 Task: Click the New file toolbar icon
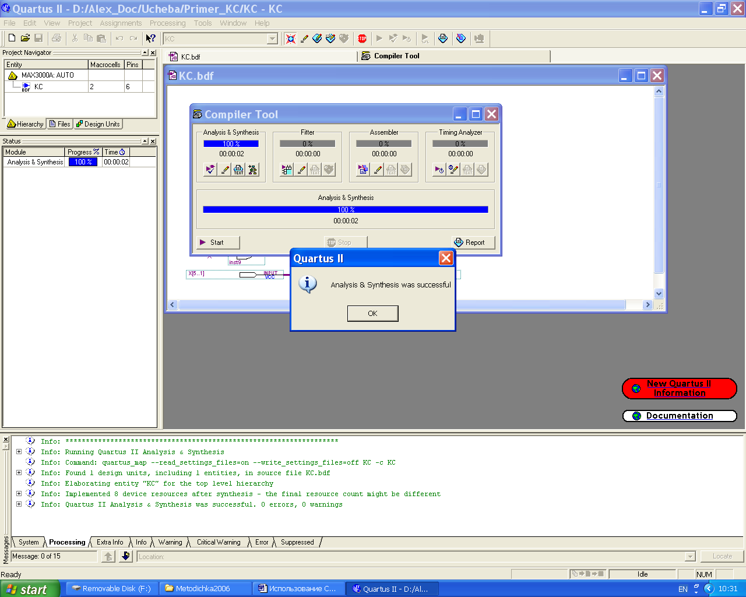(12, 38)
